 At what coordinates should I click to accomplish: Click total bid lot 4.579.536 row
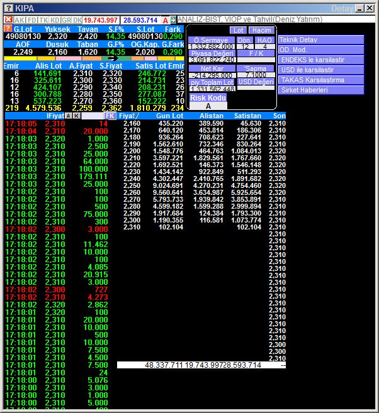[43, 108]
